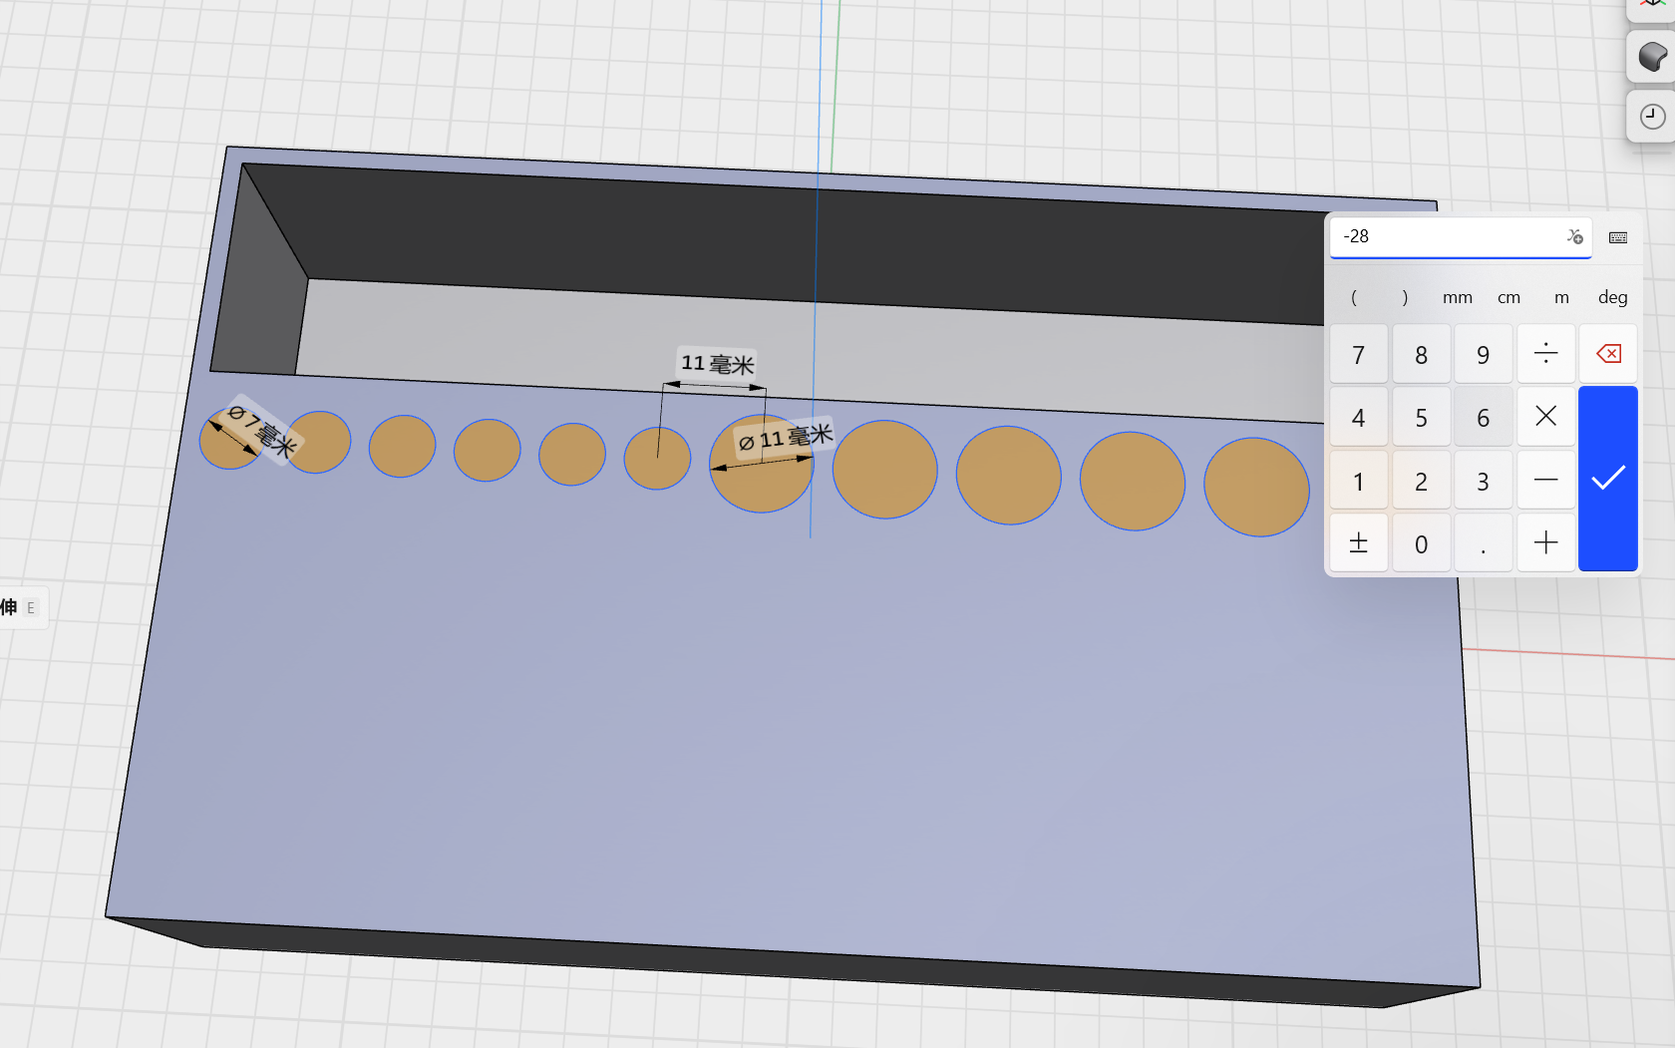Tap the 8 key on keypad

[1421, 354]
